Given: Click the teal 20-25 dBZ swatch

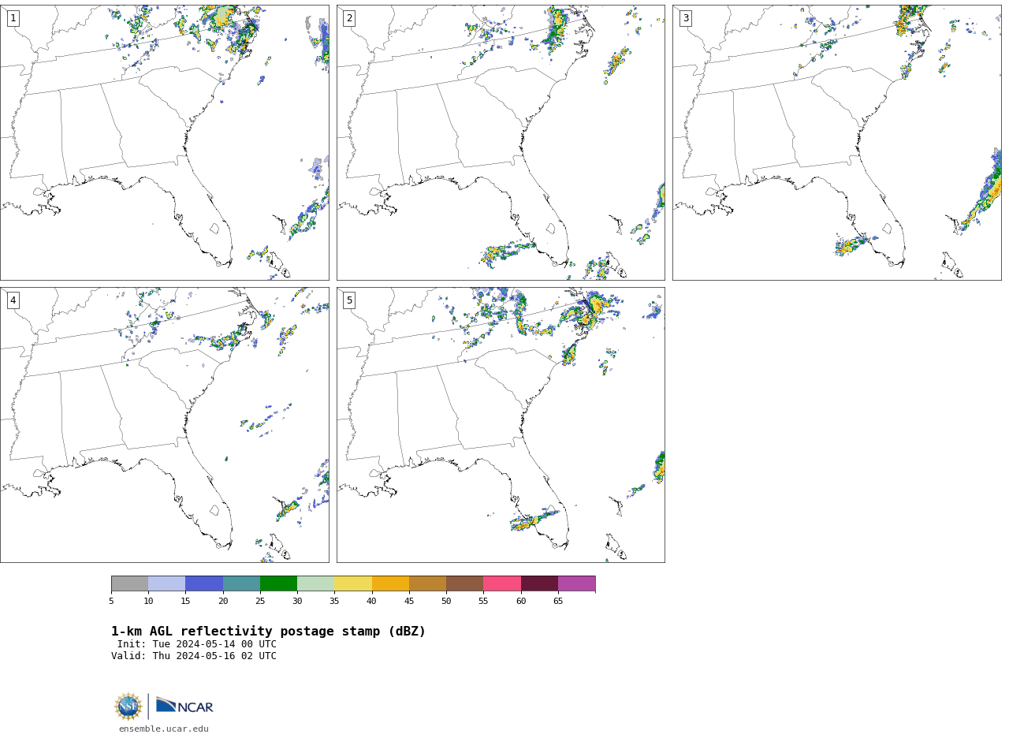Looking at the screenshot, I should (x=241, y=583).
